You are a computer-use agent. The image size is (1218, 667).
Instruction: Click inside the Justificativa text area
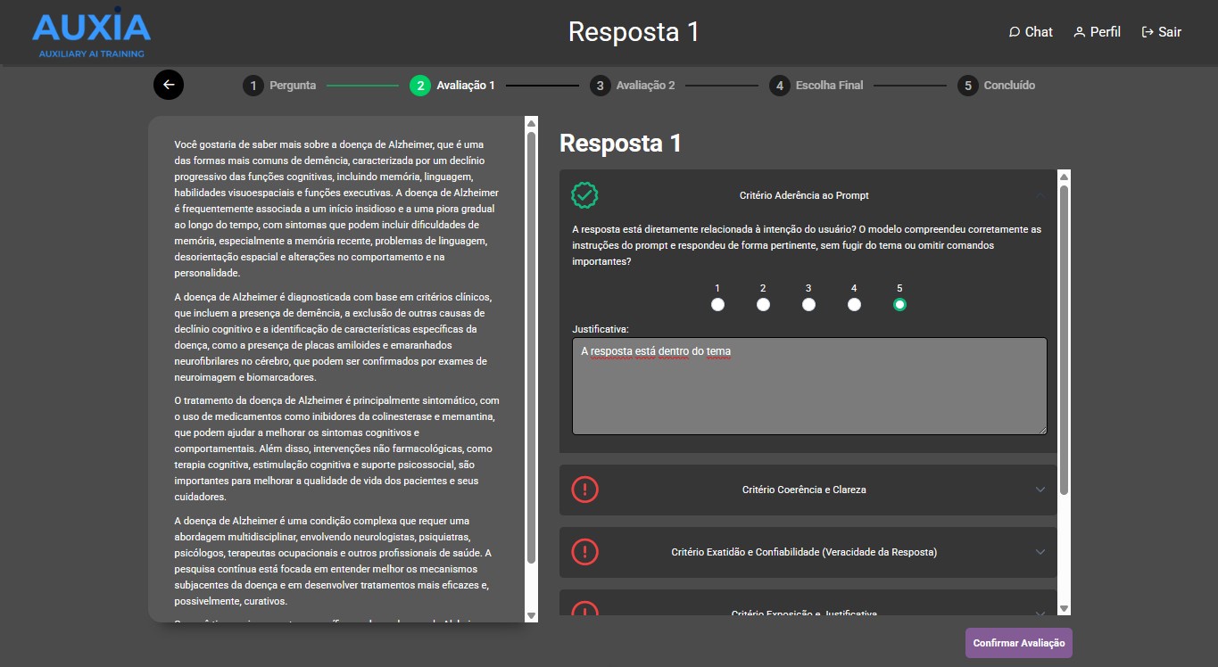(809, 386)
